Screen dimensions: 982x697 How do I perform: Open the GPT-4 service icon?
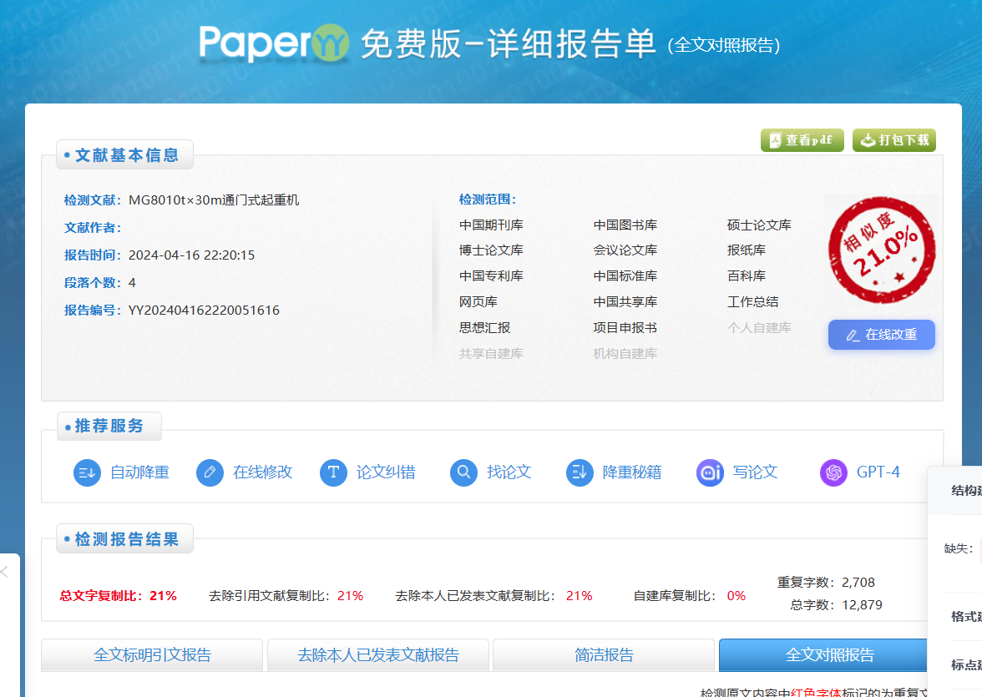(833, 472)
